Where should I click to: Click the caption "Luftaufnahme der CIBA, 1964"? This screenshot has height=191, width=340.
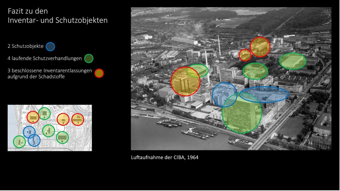point(165,157)
